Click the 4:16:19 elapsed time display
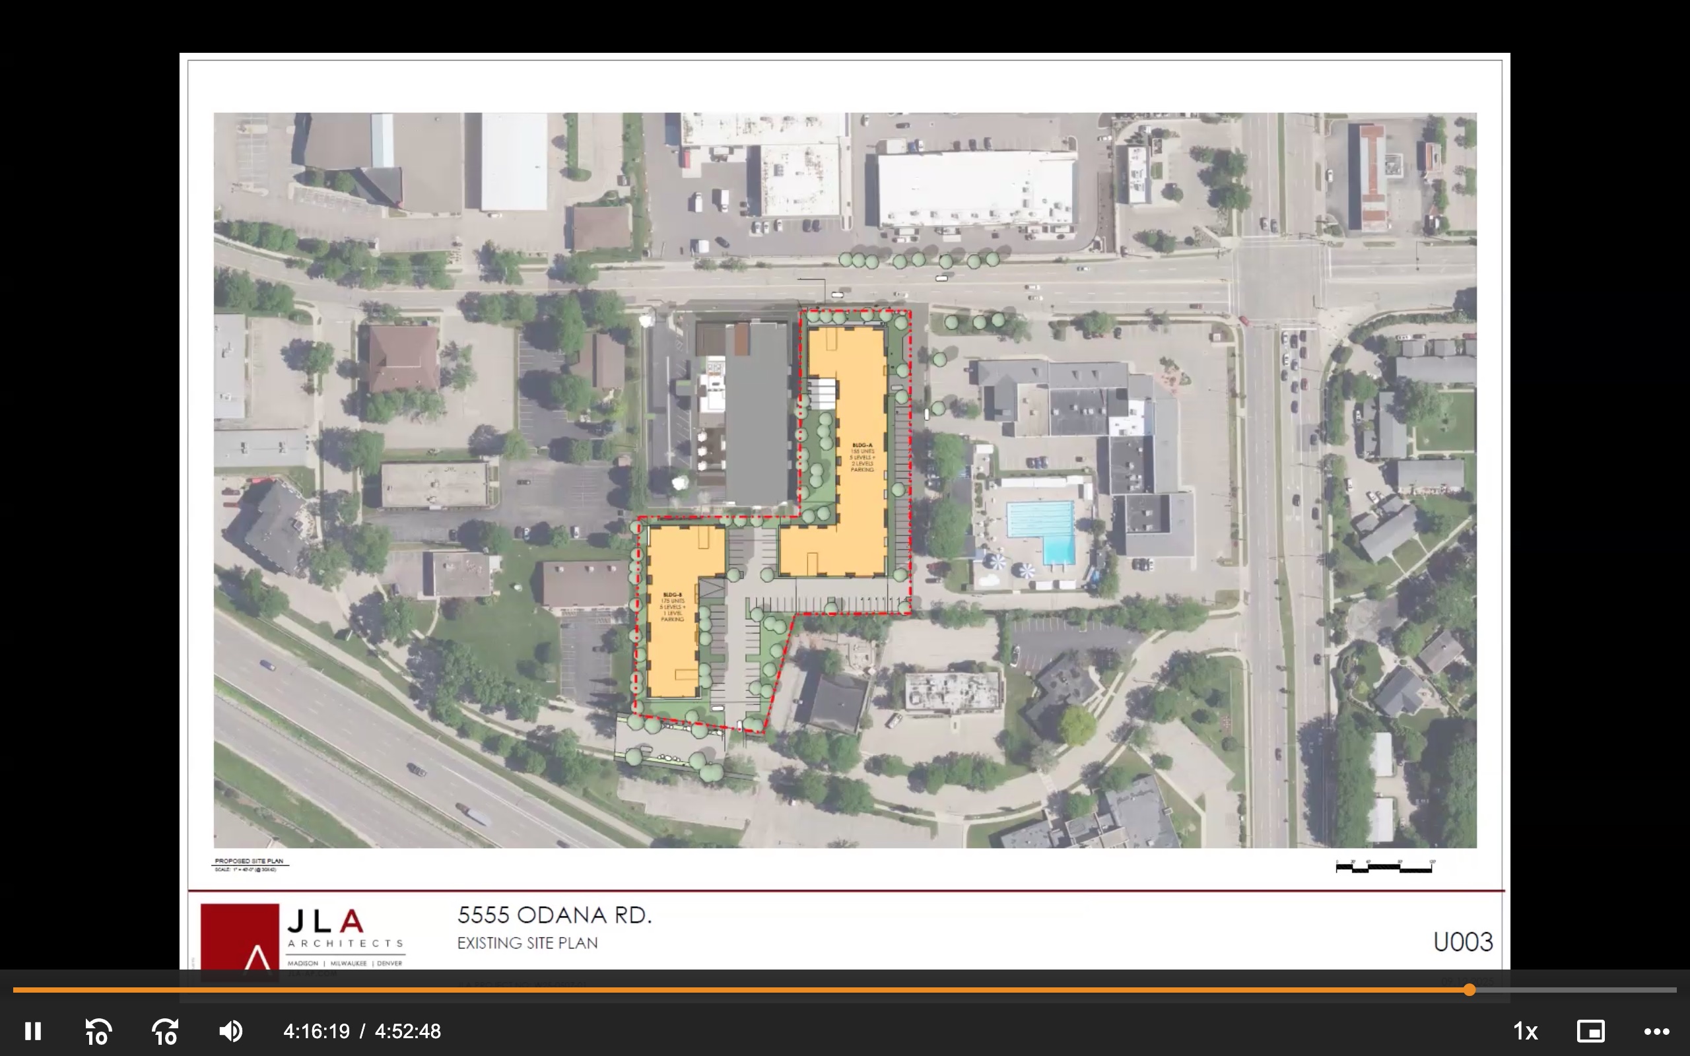Viewport: 1690px width, 1056px height. [316, 1031]
